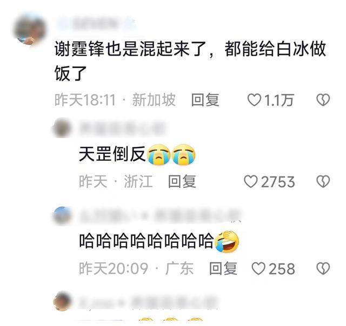Open avatar of 天罡倒反 commenter

62,128
